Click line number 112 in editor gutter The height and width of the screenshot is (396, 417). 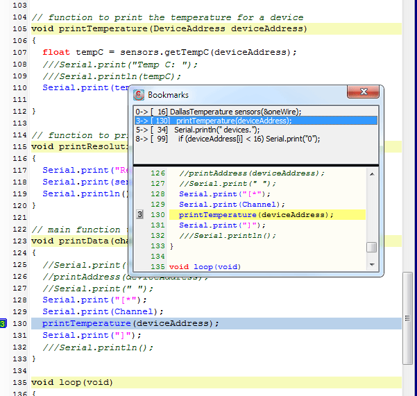19,112
